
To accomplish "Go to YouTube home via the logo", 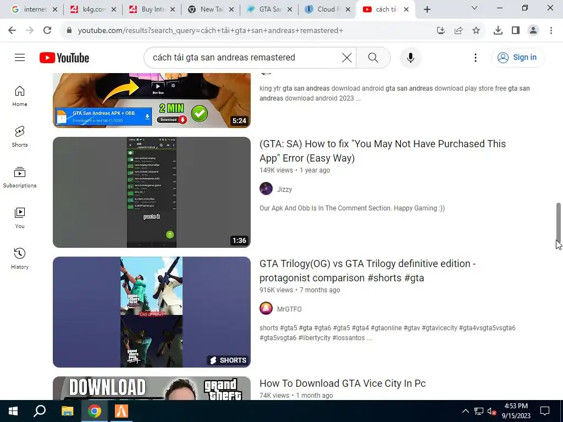I will pos(64,58).
